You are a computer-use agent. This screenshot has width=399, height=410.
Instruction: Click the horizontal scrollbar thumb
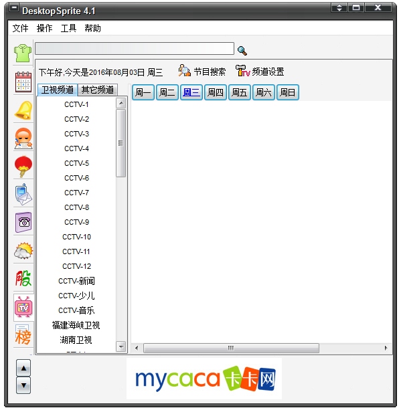click(x=231, y=348)
